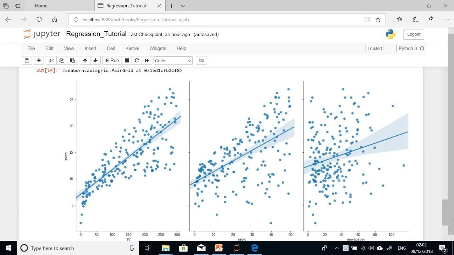Interrupt the kernel with the stop icon
Viewport: 454px width, 255px height.
click(x=127, y=61)
